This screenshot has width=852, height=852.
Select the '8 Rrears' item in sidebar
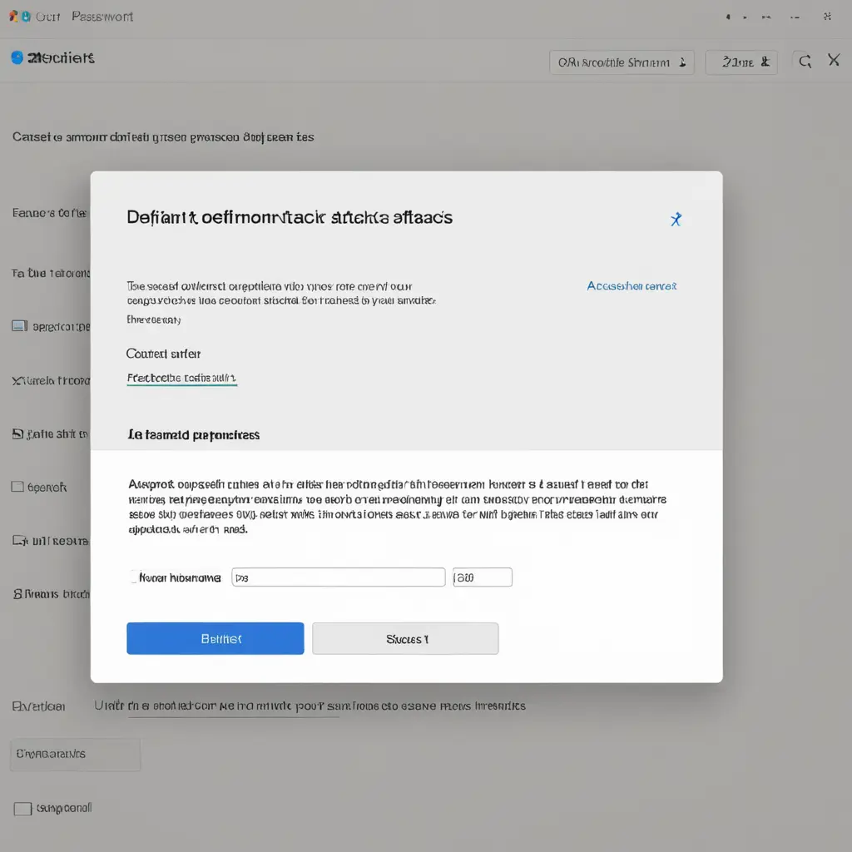50,594
